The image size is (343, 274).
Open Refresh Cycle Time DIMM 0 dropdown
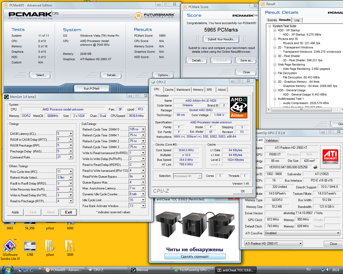click(143, 129)
